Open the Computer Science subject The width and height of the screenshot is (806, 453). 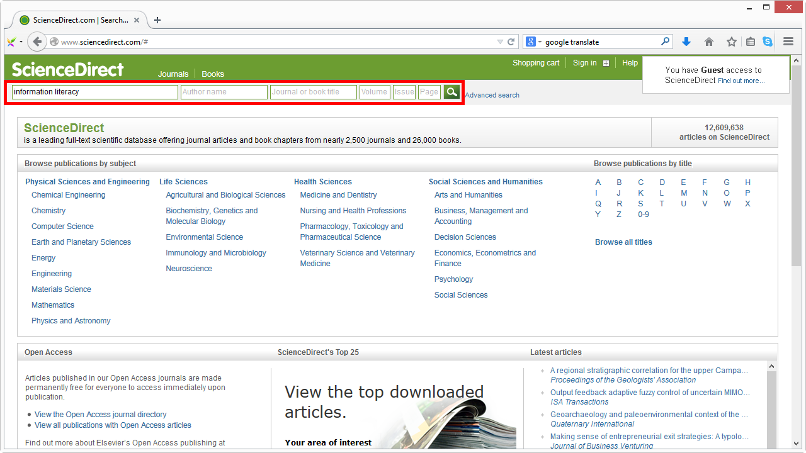click(62, 226)
